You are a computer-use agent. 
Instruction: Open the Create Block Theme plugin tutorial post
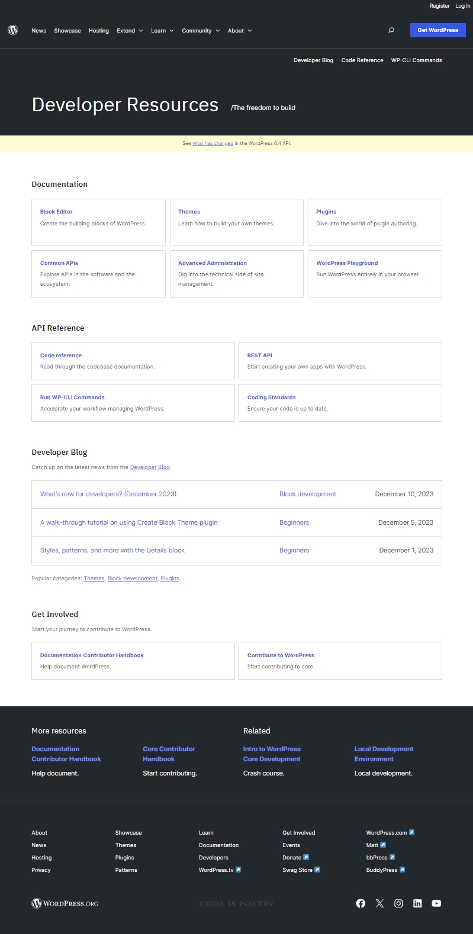click(129, 522)
